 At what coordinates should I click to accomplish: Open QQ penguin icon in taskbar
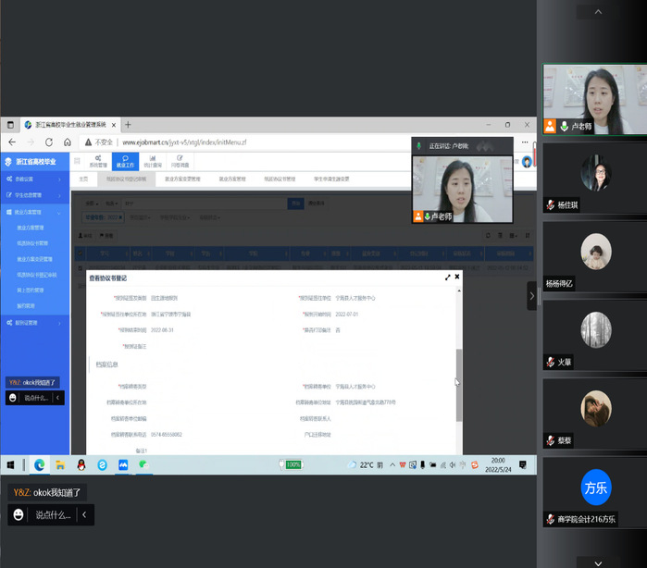pyautogui.click(x=81, y=465)
